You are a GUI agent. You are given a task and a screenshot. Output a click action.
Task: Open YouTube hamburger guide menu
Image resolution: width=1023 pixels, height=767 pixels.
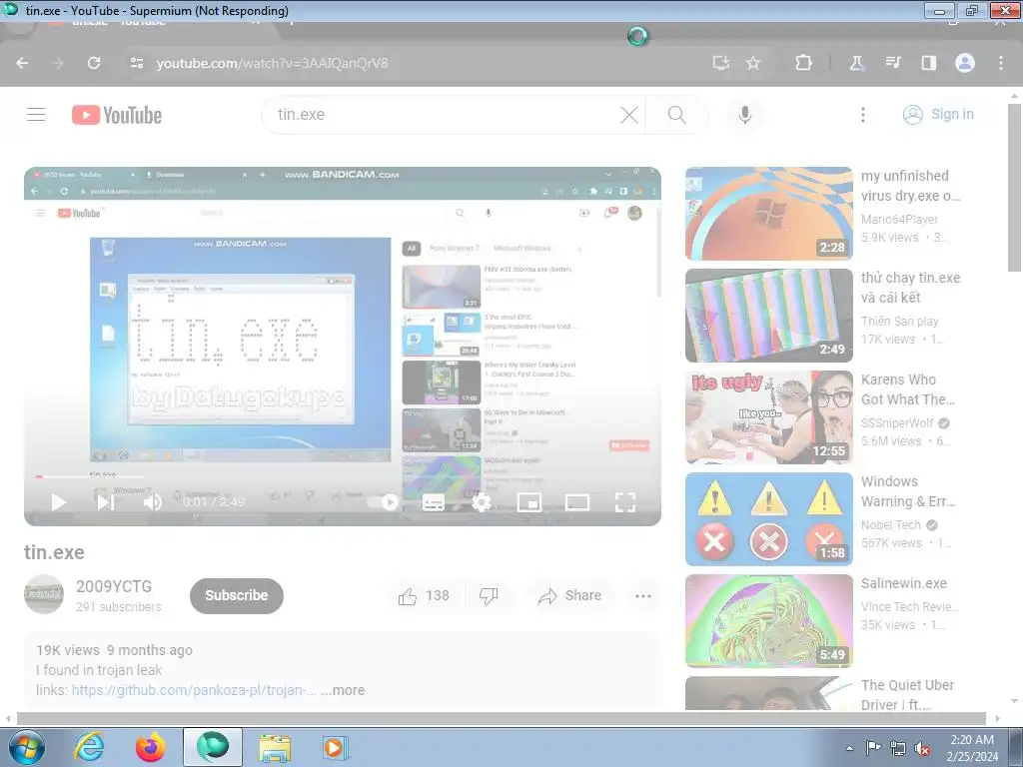coord(36,115)
